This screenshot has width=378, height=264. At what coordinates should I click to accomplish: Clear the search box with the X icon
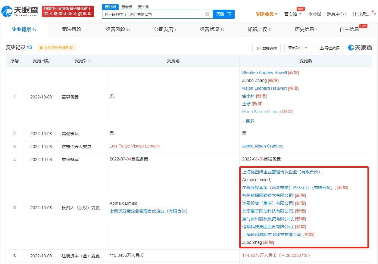(207, 14)
